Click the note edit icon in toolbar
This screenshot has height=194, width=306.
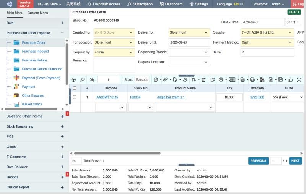213,79
